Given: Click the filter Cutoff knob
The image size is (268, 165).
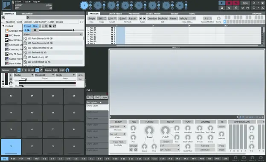Looking at the screenshot, I should tap(165, 130).
